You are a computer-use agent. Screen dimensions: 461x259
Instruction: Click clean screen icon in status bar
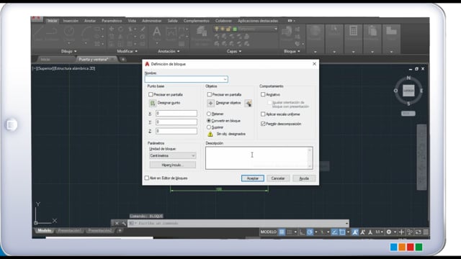[x=418, y=232]
